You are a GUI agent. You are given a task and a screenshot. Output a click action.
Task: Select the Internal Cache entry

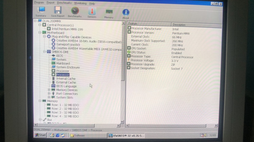pos(66,79)
